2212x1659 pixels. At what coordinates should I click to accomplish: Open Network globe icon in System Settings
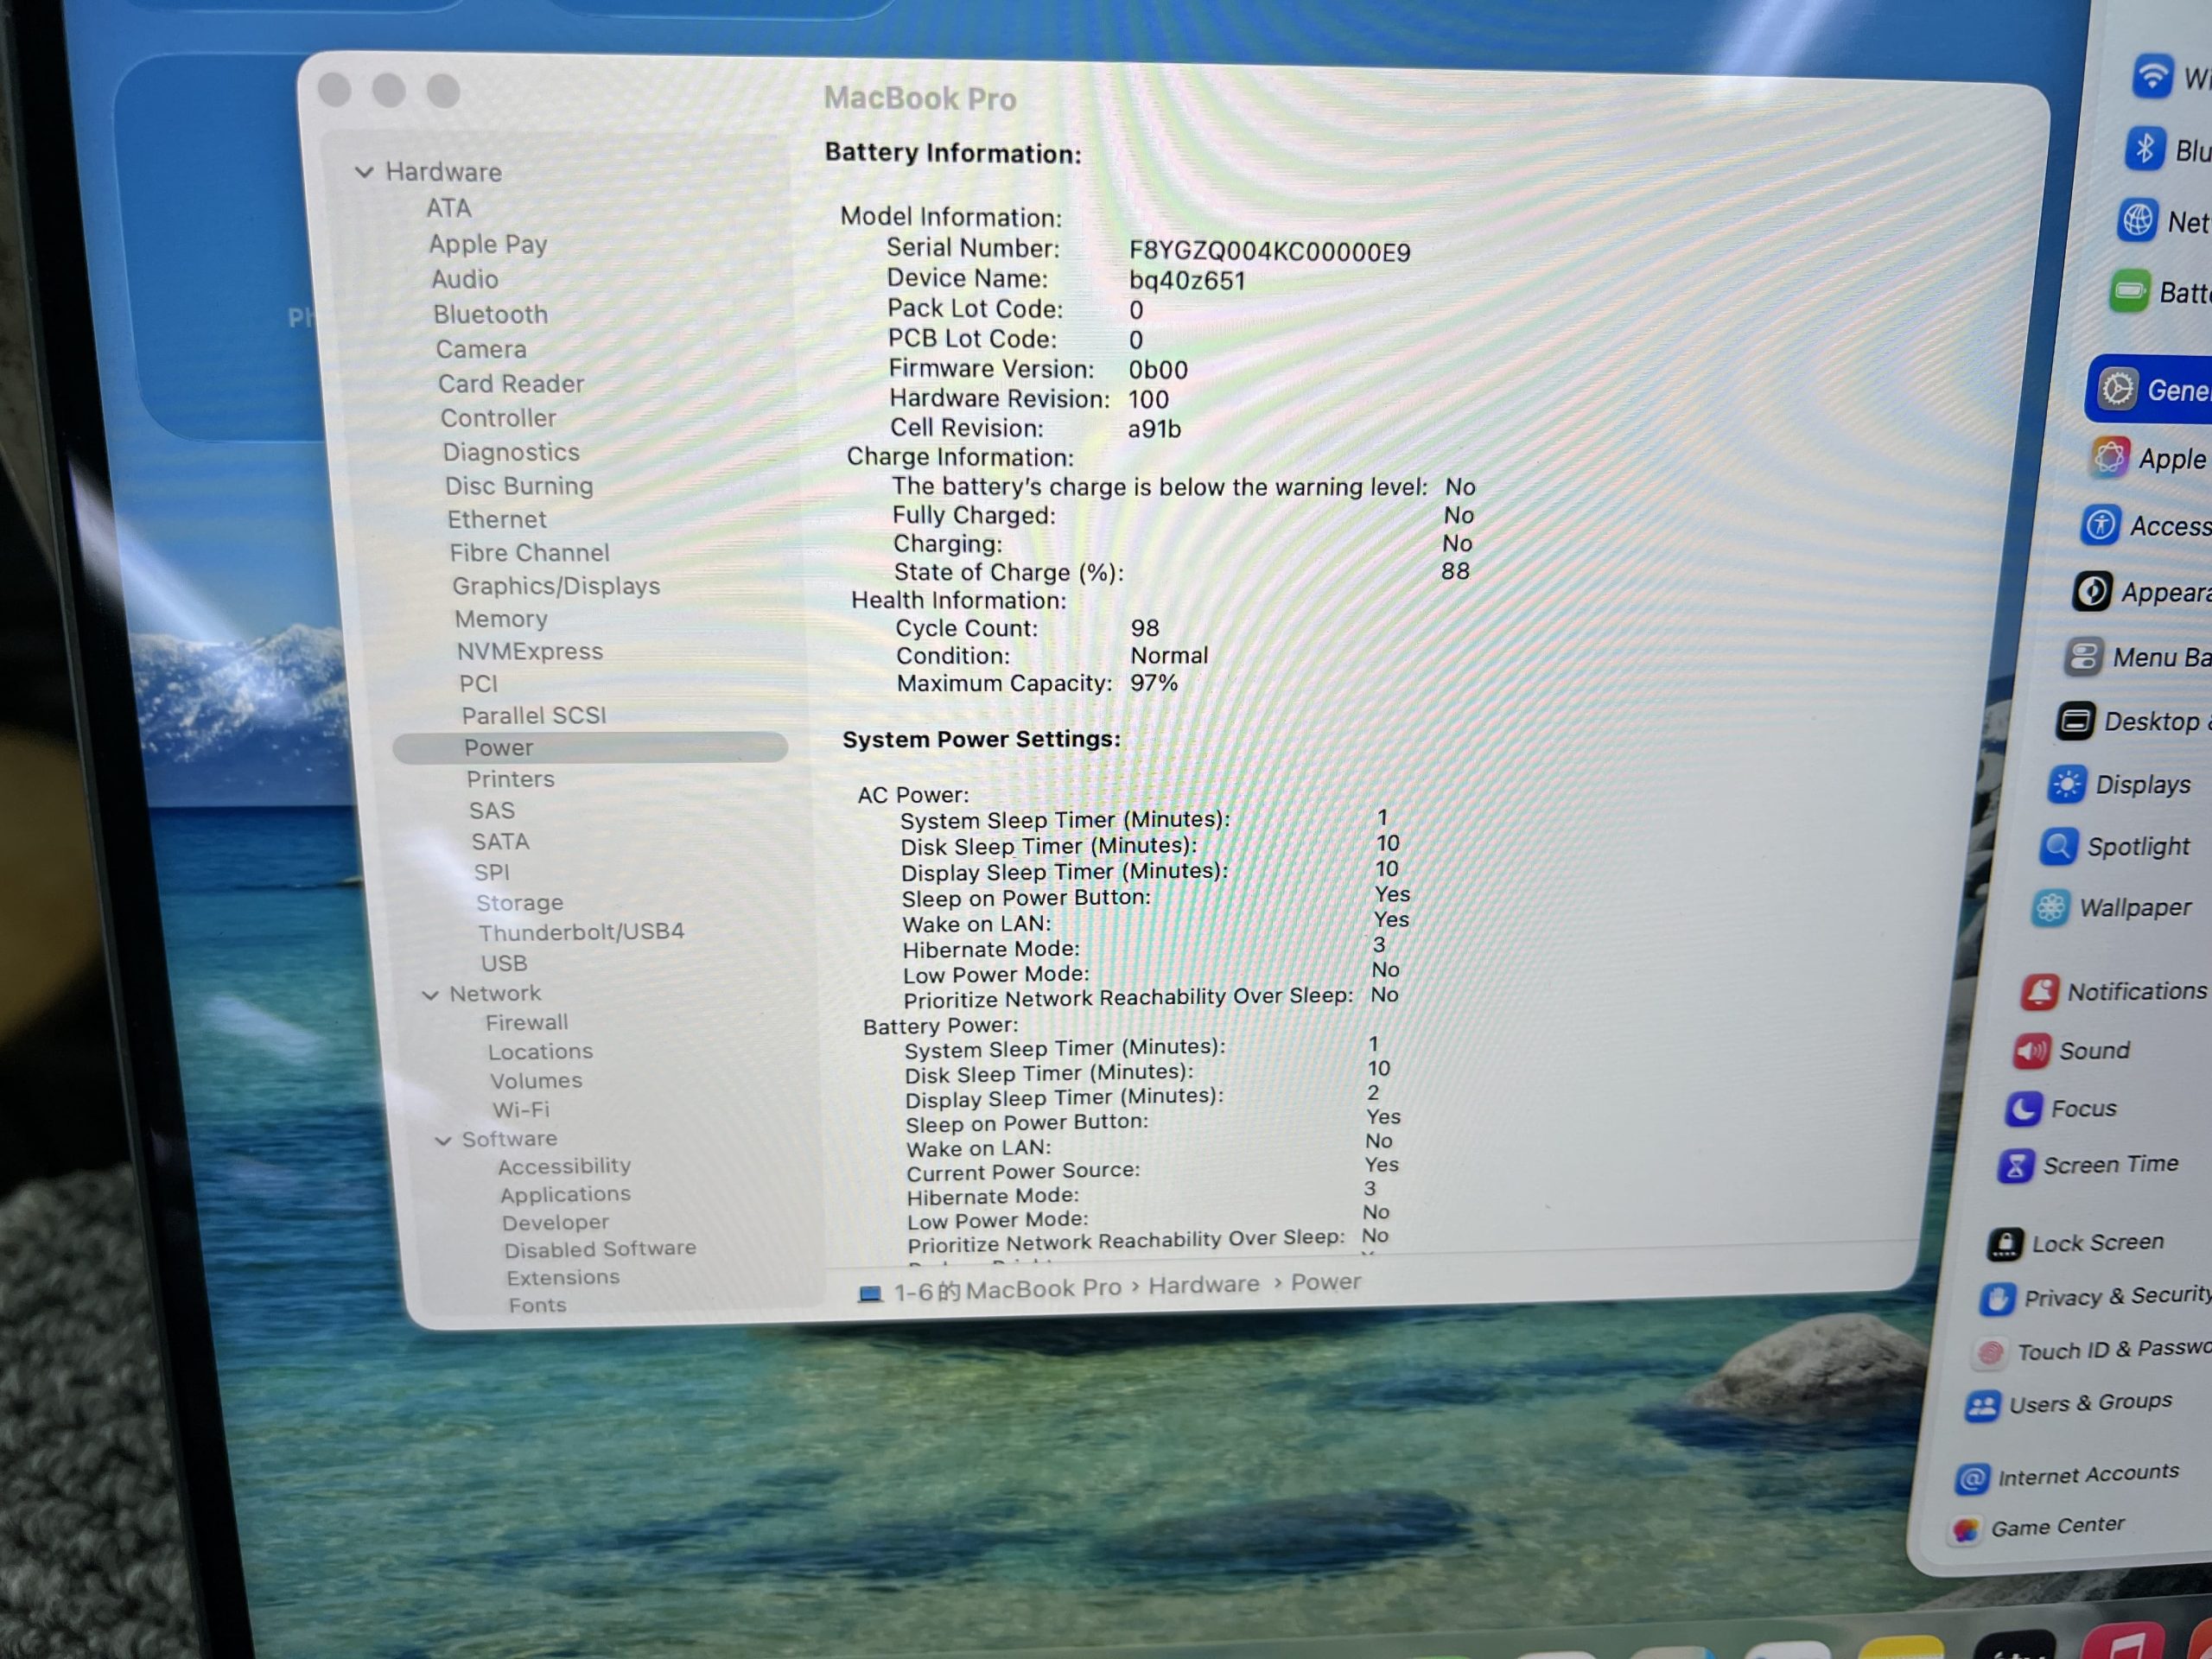click(x=2138, y=220)
